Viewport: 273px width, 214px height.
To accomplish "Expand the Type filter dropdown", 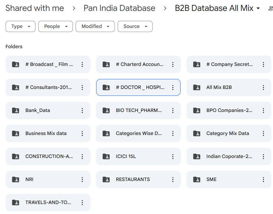I will [21, 26].
